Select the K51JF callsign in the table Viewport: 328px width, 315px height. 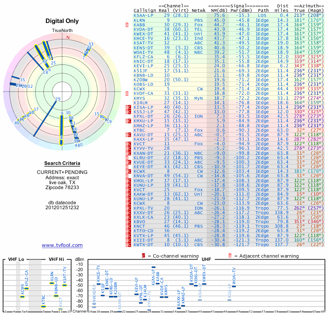click(x=141, y=71)
